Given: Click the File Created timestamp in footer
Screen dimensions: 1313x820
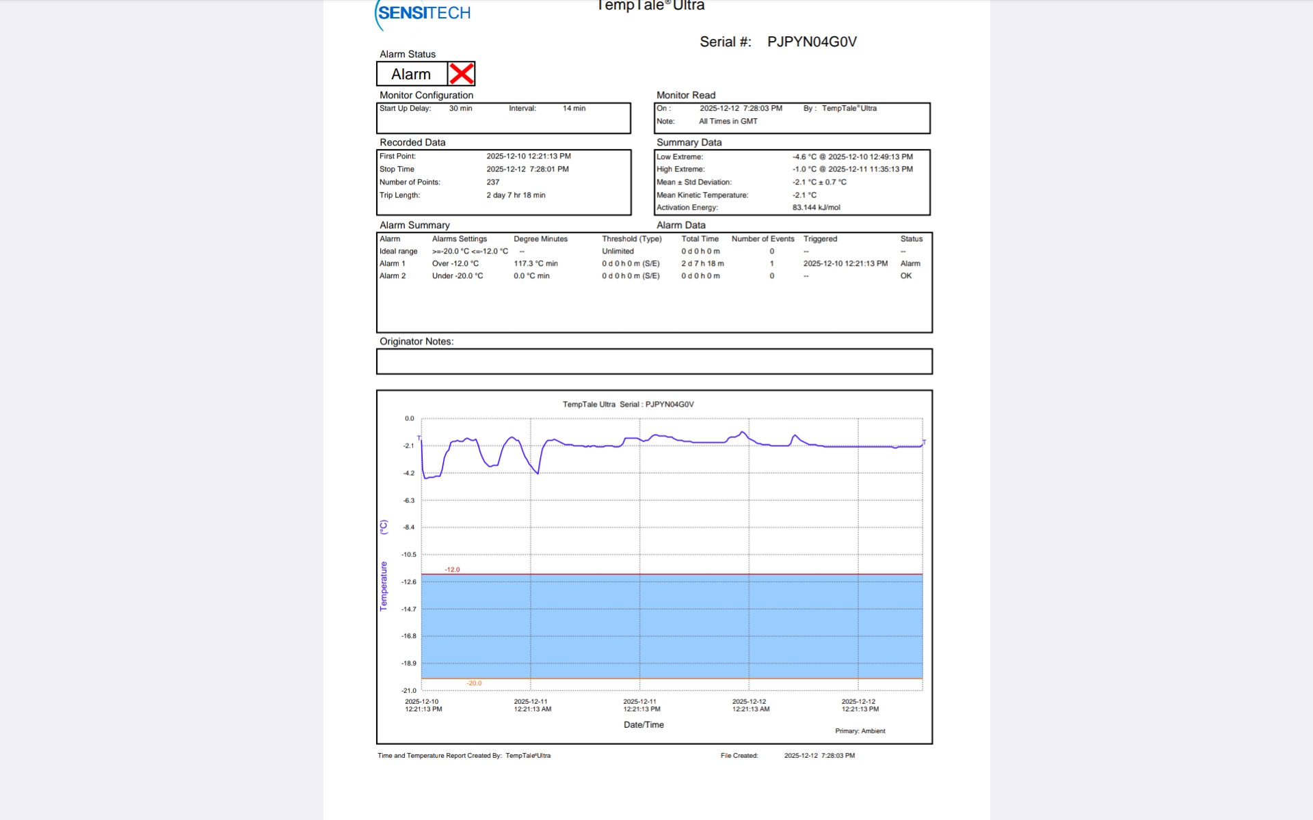Looking at the screenshot, I should point(819,756).
